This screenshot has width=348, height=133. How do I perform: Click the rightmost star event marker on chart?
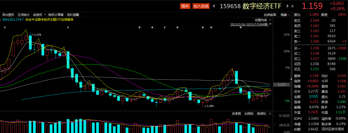click(x=240, y=28)
